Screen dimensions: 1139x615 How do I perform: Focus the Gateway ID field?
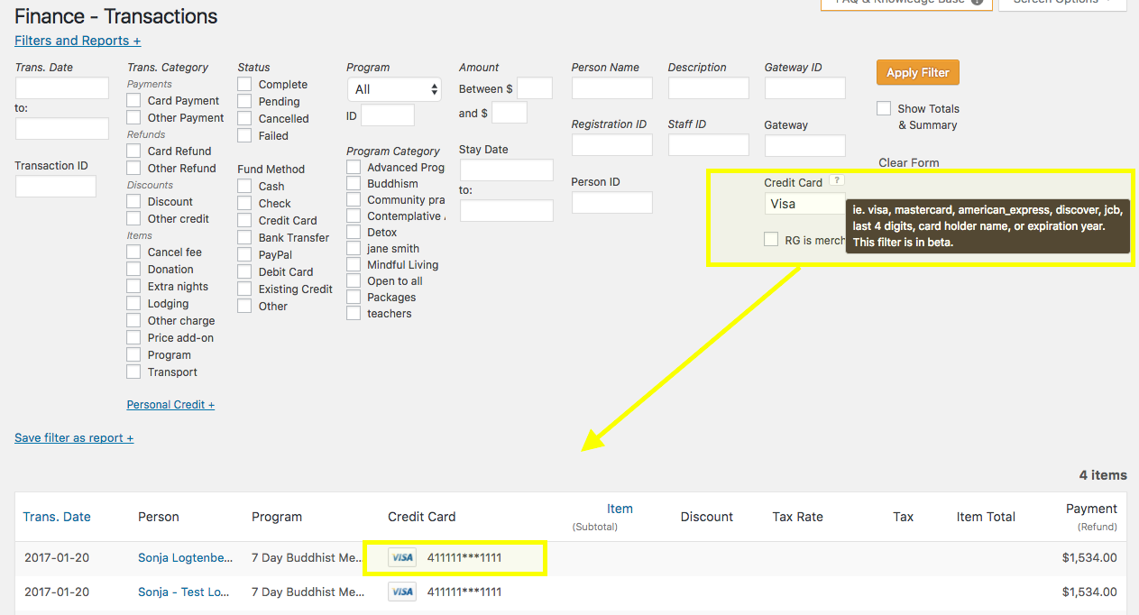805,87
